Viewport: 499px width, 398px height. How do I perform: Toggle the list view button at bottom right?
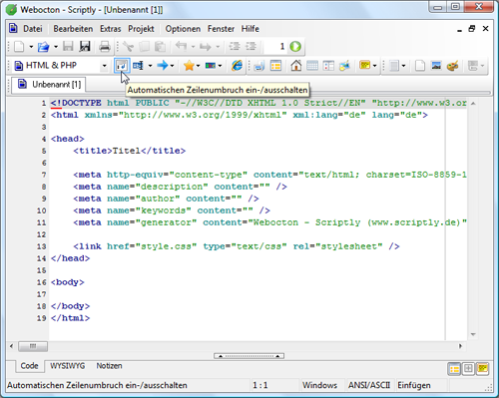[454, 368]
